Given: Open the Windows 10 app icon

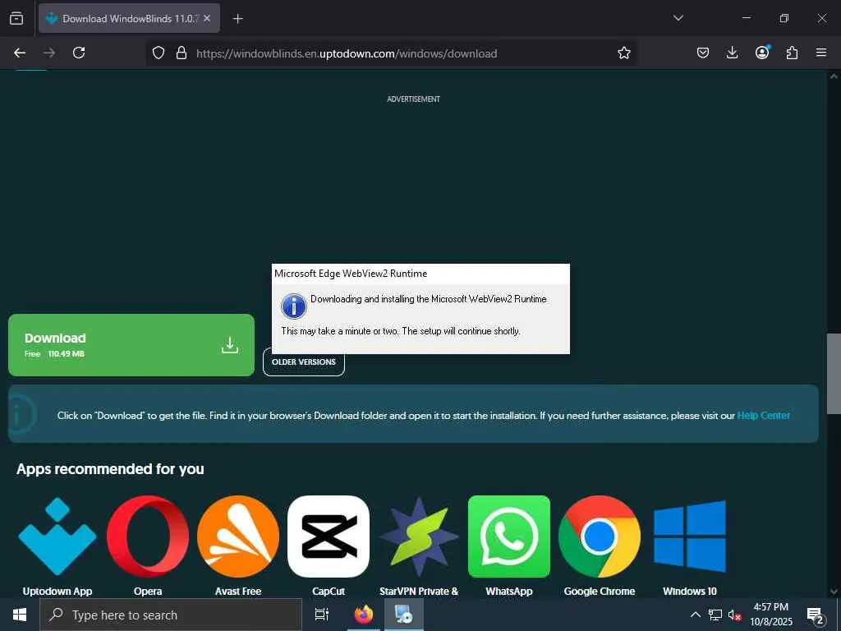Looking at the screenshot, I should [690, 537].
